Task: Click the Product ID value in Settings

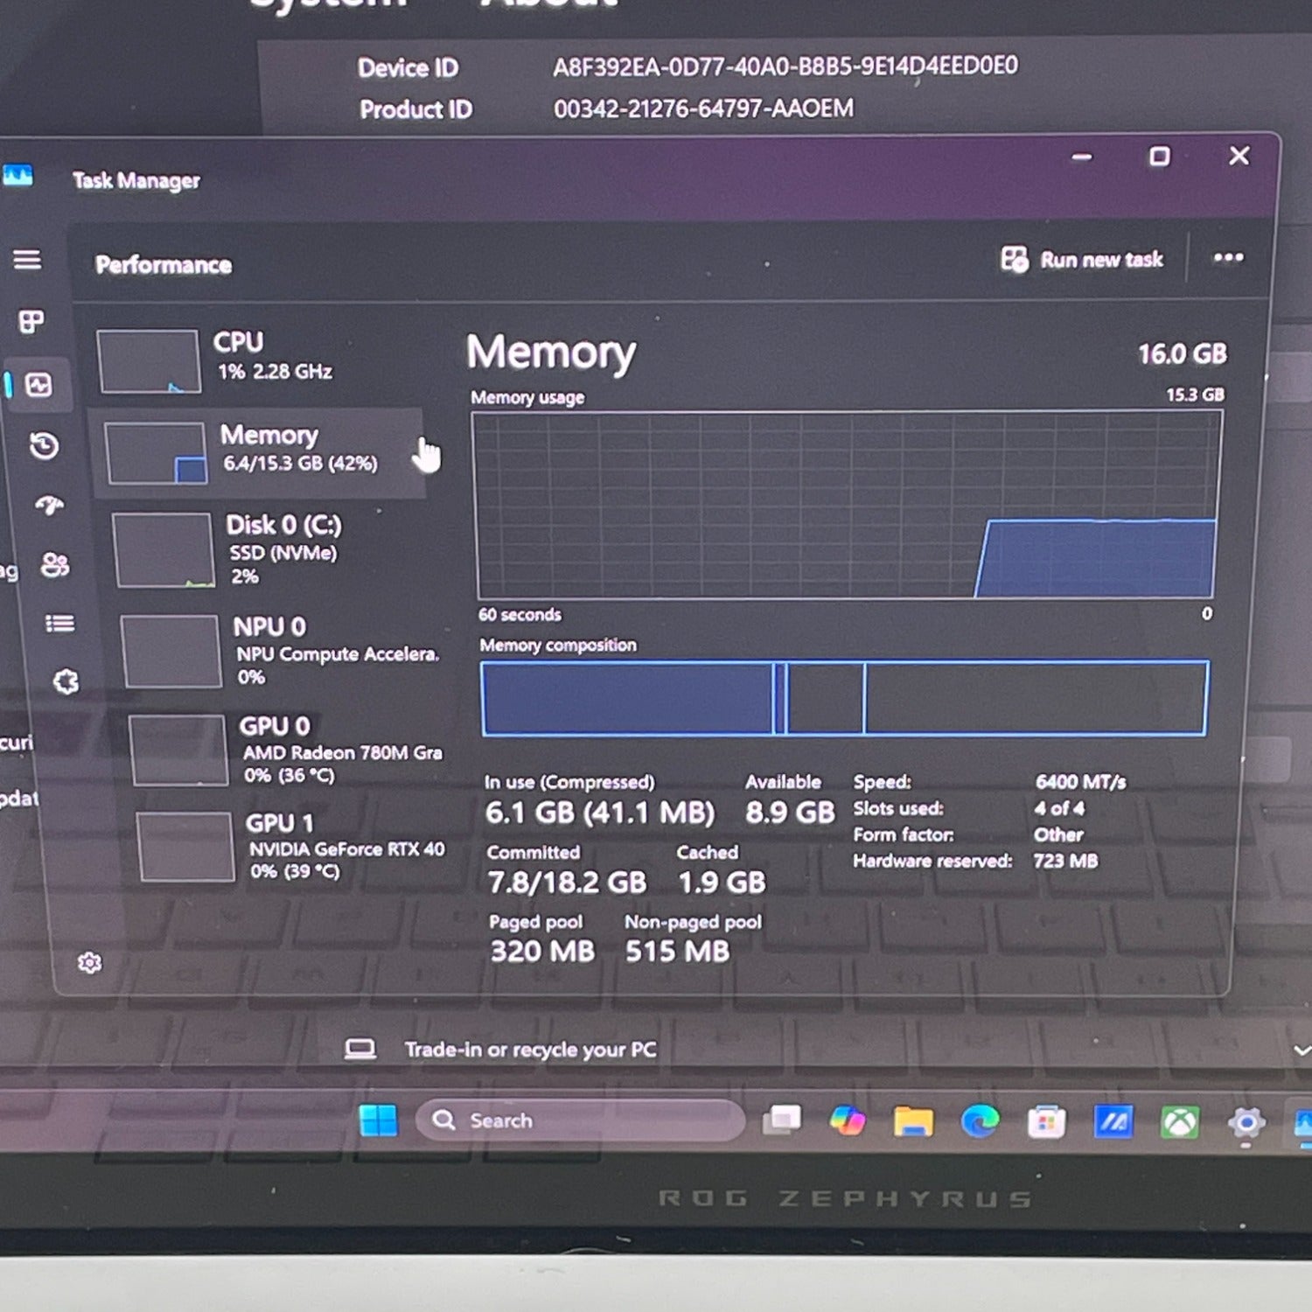Action: click(703, 108)
